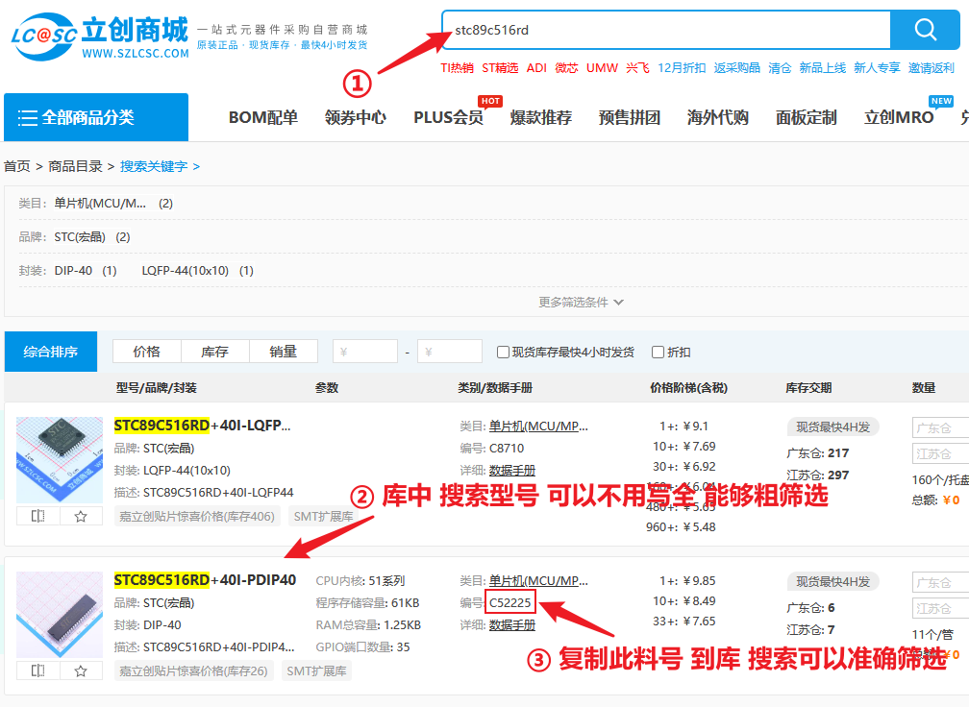Select part number C52225 text
Screen dimensions: 969x707
pyautogui.click(x=510, y=602)
